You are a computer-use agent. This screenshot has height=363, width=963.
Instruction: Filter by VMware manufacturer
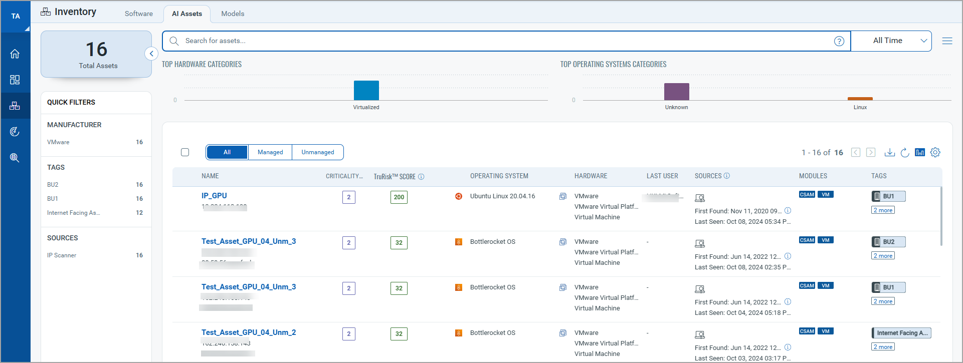59,142
